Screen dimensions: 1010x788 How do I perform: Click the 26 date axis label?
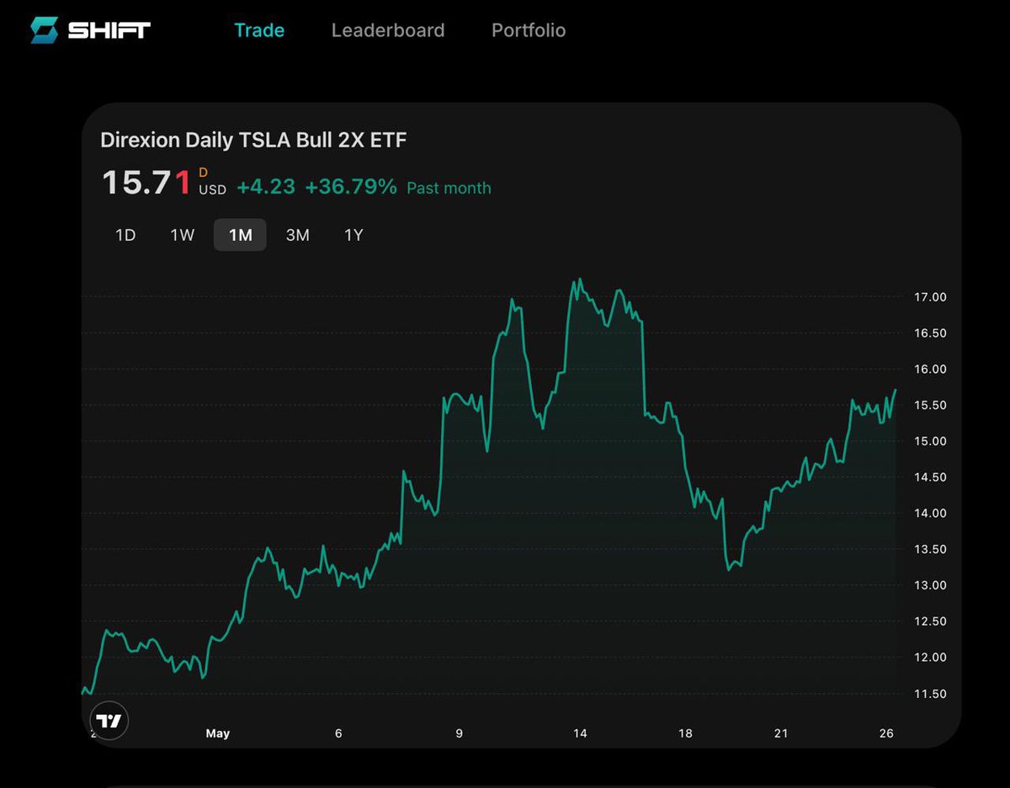point(886,734)
